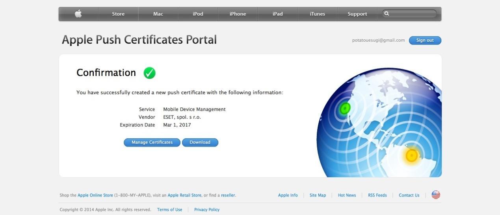This screenshot has width=500, height=215.
Task: Open the Hot News footer link
Action: point(347,195)
